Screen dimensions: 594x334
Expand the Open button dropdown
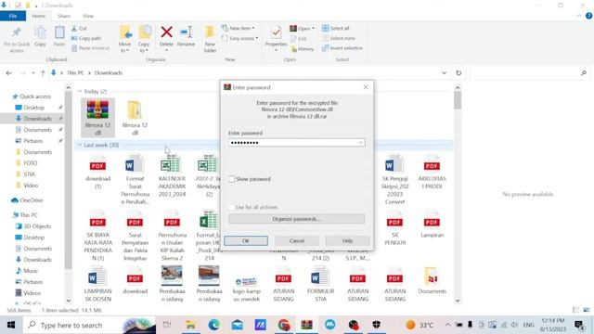314,29
